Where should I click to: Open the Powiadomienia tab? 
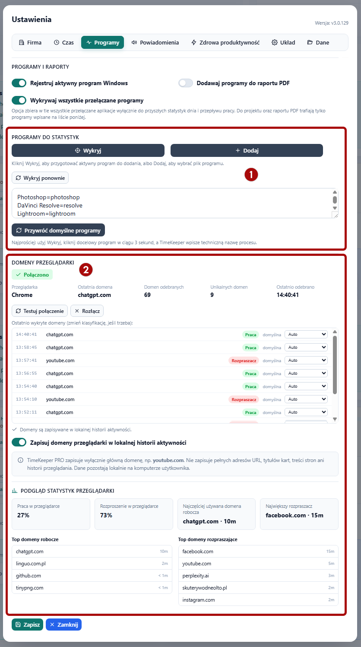(x=155, y=42)
